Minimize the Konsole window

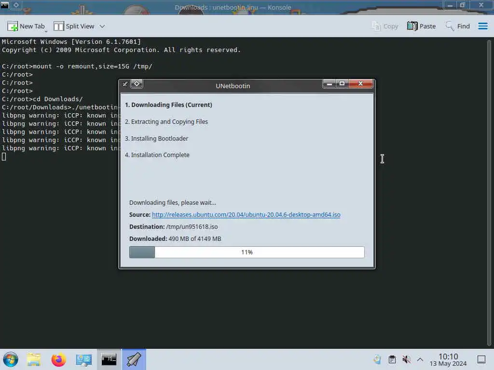pyautogui.click(x=450, y=5)
